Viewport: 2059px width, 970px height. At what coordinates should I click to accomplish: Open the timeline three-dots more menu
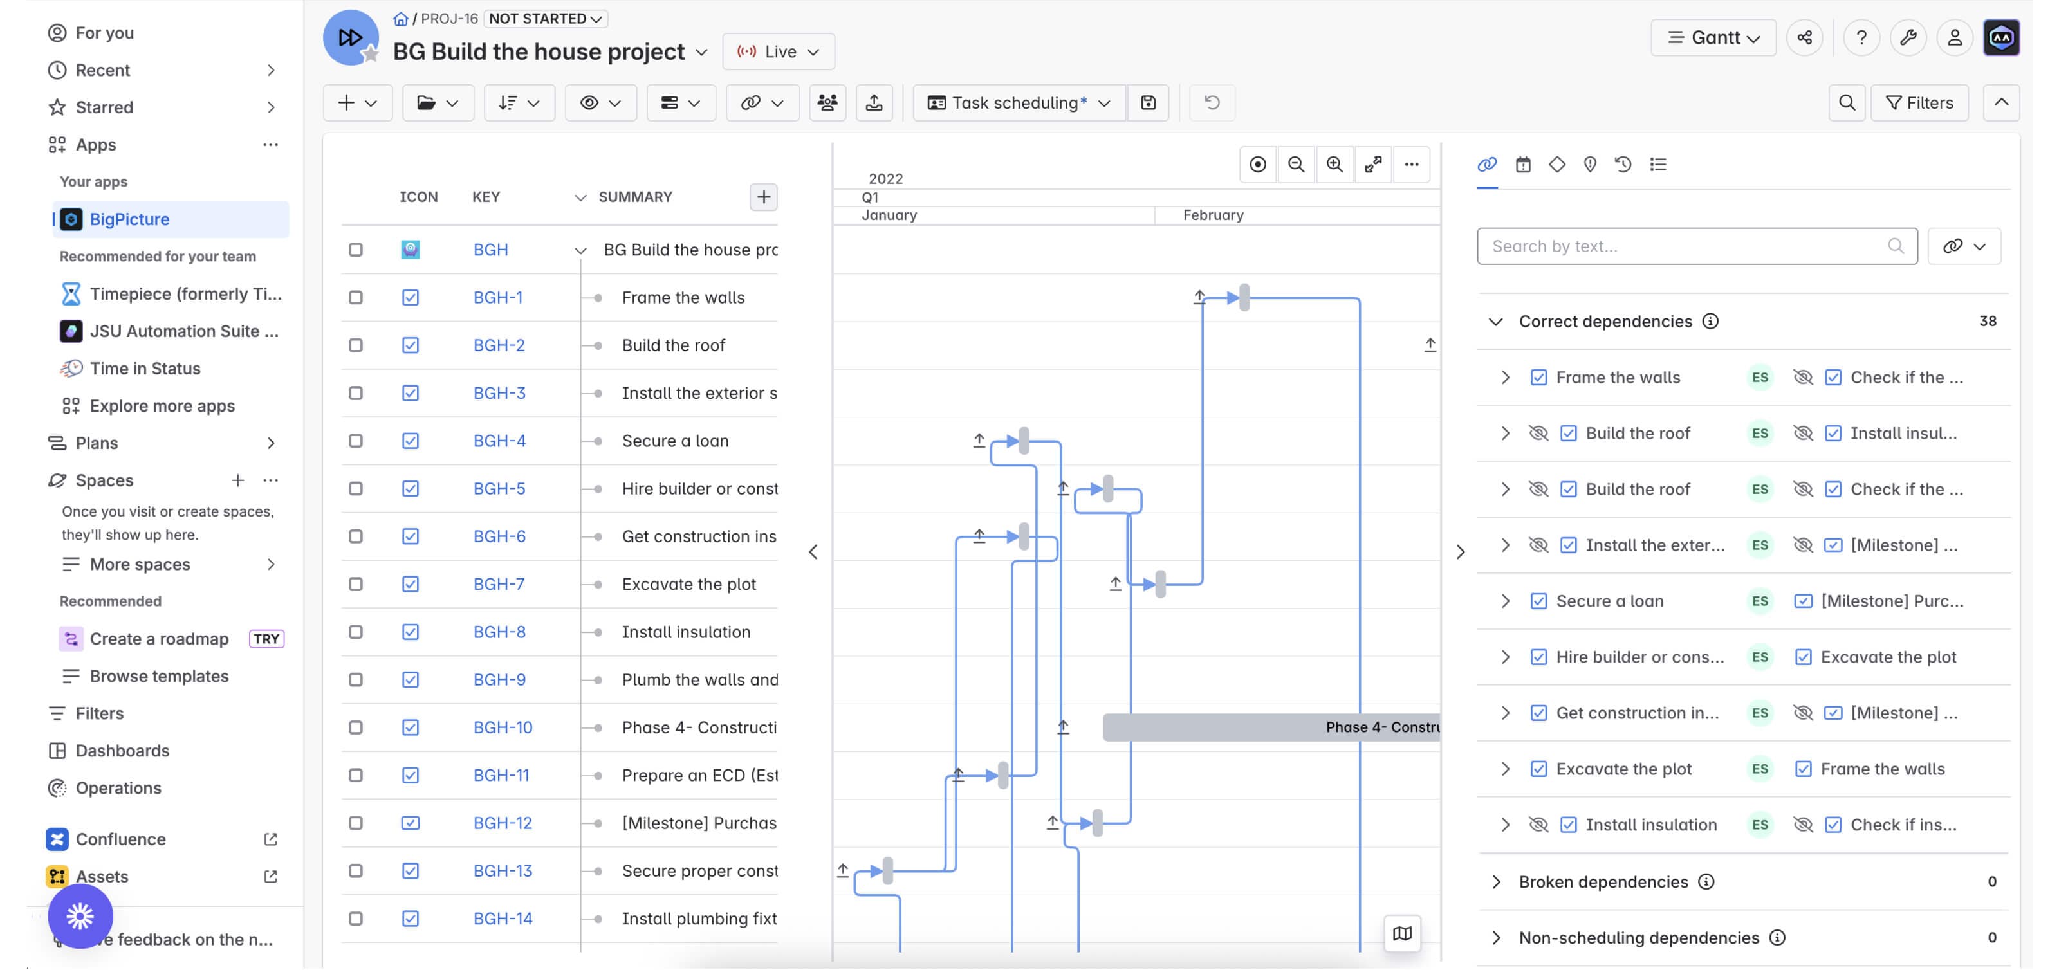pos(1411,165)
